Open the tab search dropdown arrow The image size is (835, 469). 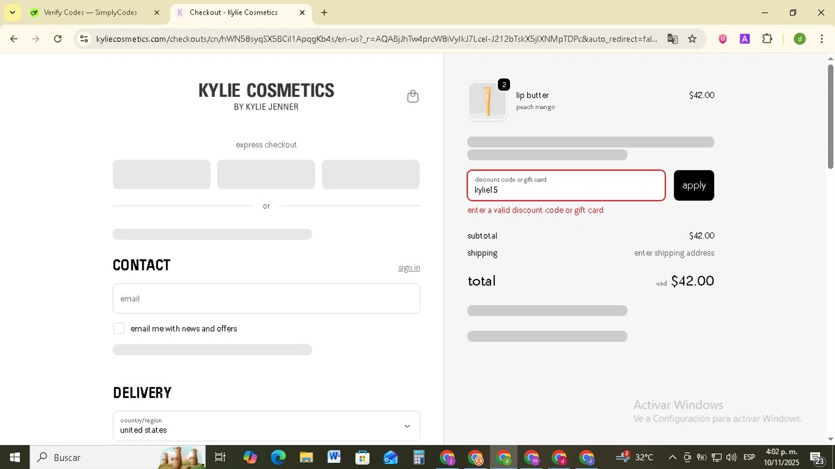coord(12,12)
